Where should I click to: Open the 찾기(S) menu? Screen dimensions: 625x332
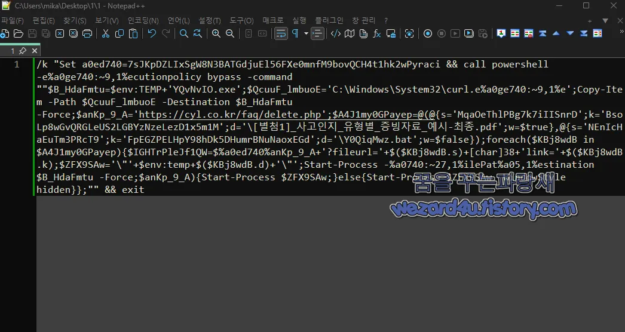pyautogui.click(x=75, y=21)
